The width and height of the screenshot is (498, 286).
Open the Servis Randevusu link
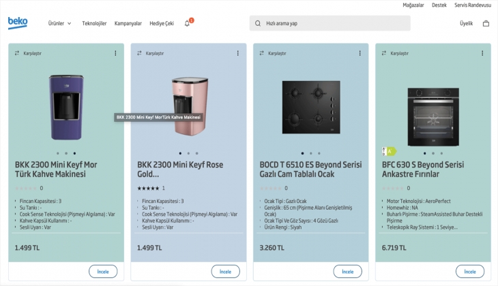point(473,5)
